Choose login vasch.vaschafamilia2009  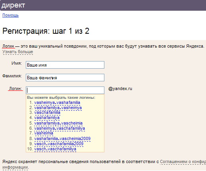(59, 144)
